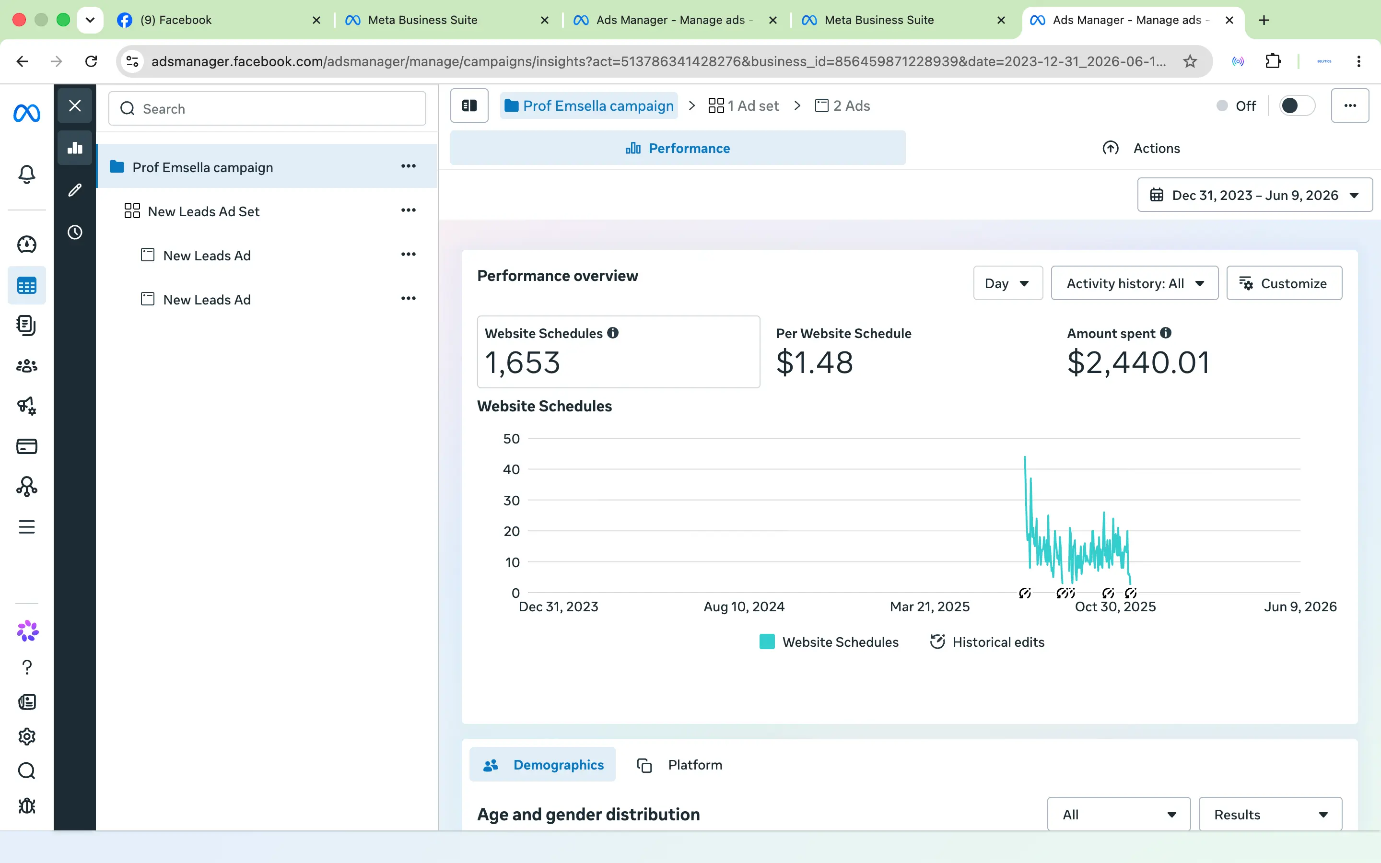Viewport: 1381px width, 863px height.
Task: Open Activity history: All dropdown
Action: tap(1135, 283)
